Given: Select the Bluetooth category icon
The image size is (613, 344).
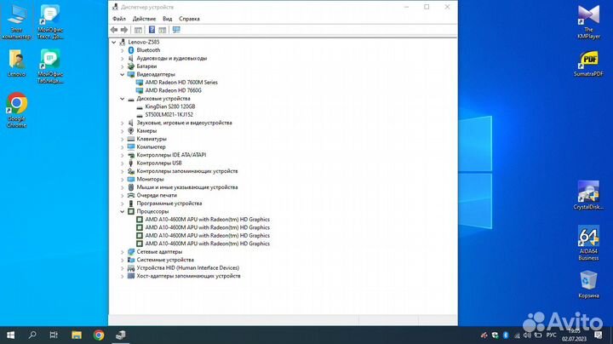Looking at the screenshot, I should pos(131,50).
